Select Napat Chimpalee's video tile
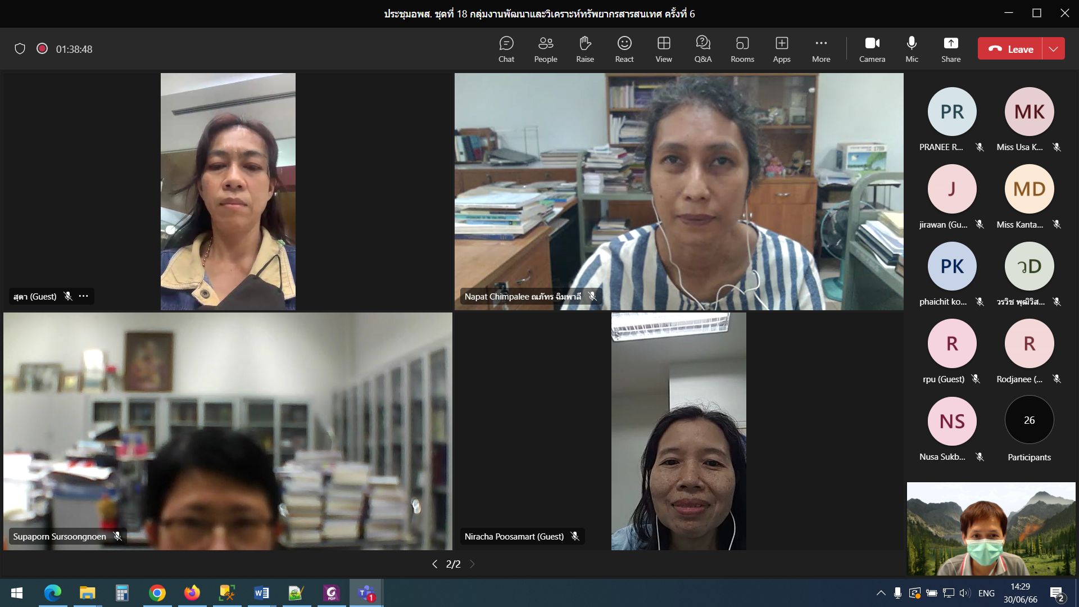The width and height of the screenshot is (1079, 607). 678,191
